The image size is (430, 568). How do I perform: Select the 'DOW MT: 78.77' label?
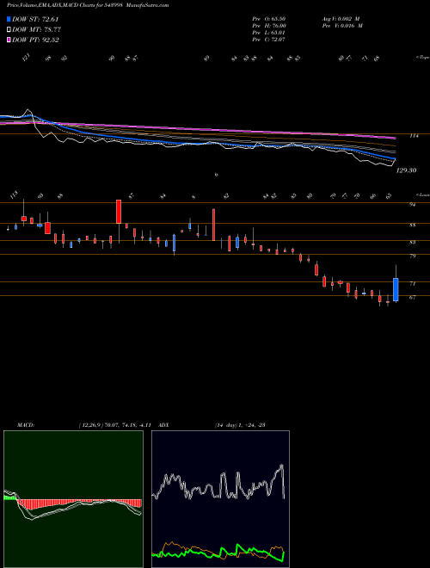point(36,30)
